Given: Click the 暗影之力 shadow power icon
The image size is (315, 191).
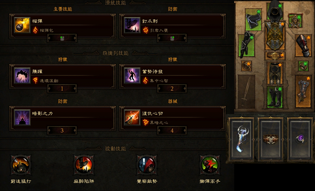Looking at the screenshot, I should pos(22,117).
